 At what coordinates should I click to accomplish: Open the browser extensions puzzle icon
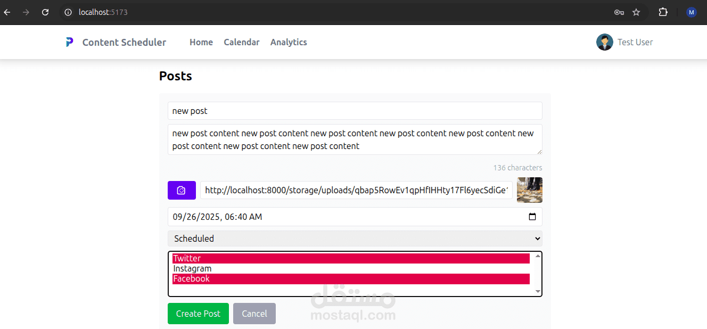click(663, 12)
